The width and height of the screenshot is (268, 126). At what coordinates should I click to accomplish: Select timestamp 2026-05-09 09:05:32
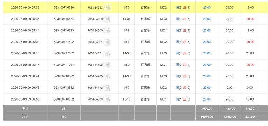coord(25,8)
